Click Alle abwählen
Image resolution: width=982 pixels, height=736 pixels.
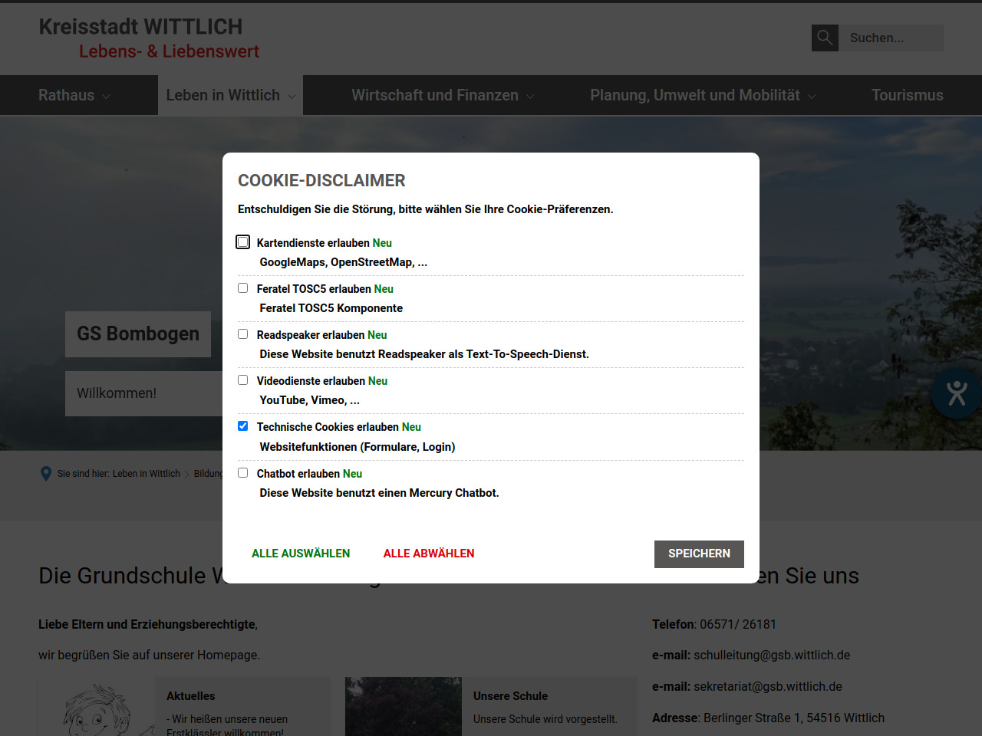pyautogui.click(x=429, y=554)
